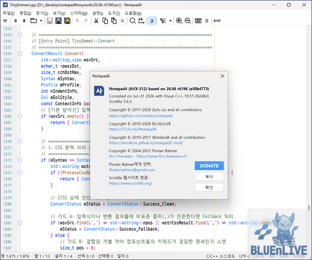This screenshot has height=260, width=312.
Task: Open the 도움말(H) menu
Action: [x=133, y=13]
